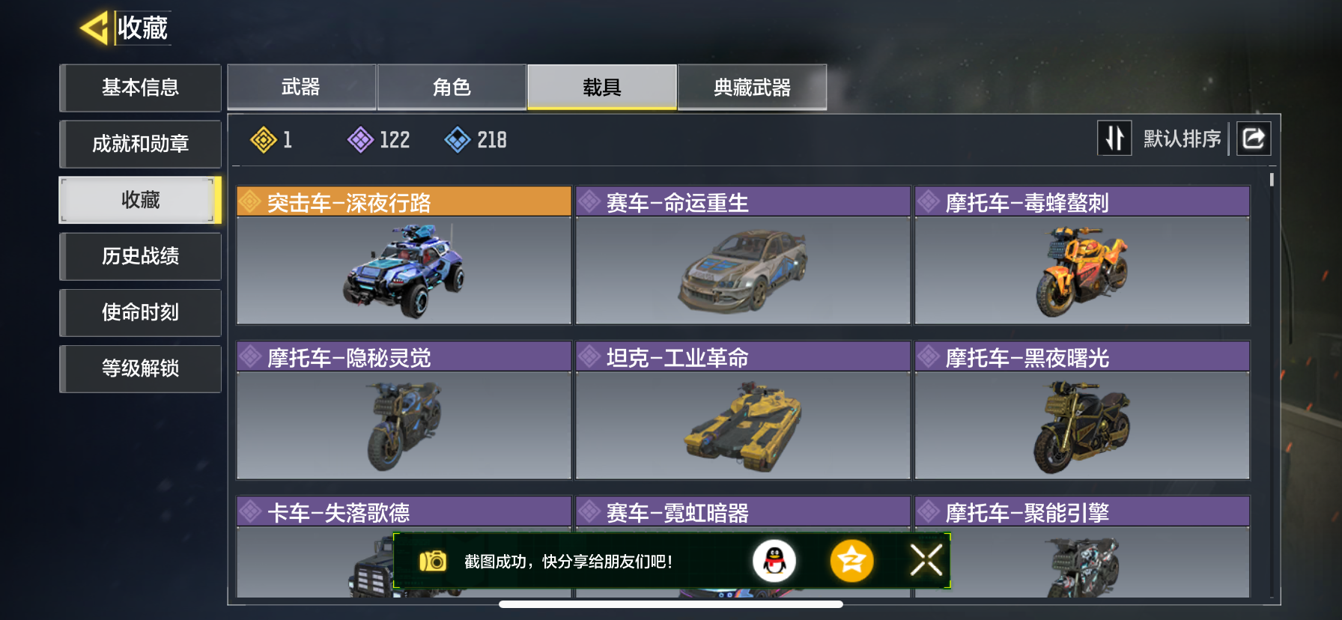
Task: Open 基本信息 in the sidebar
Action: (x=141, y=88)
